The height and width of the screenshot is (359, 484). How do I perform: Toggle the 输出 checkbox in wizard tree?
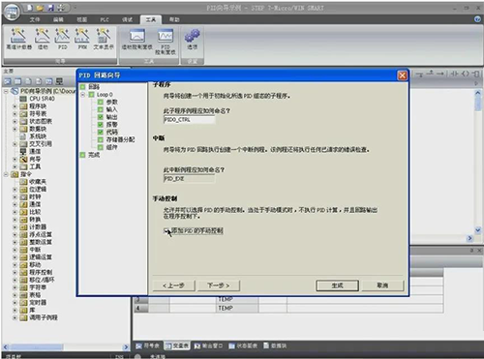click(x=101, y=117)
